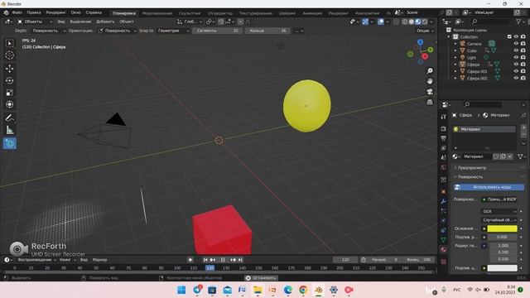Viewport: 530px width, 298px height.
Task: Click the current frame field showing 120
Action: 345,260
